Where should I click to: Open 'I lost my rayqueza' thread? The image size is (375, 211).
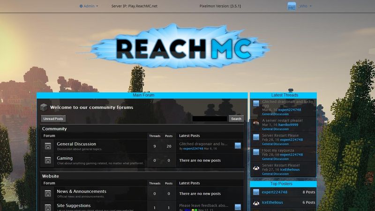tap(278, 150)
